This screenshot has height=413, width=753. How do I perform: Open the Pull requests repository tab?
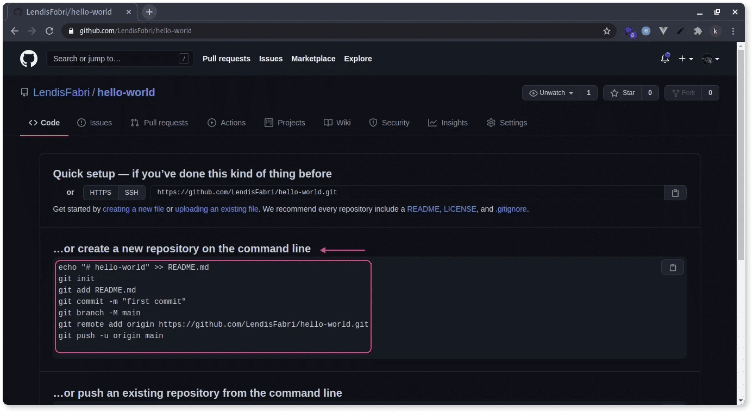[x=159, y=123]
